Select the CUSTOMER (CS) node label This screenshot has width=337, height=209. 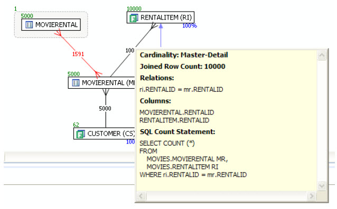point(111,134)
